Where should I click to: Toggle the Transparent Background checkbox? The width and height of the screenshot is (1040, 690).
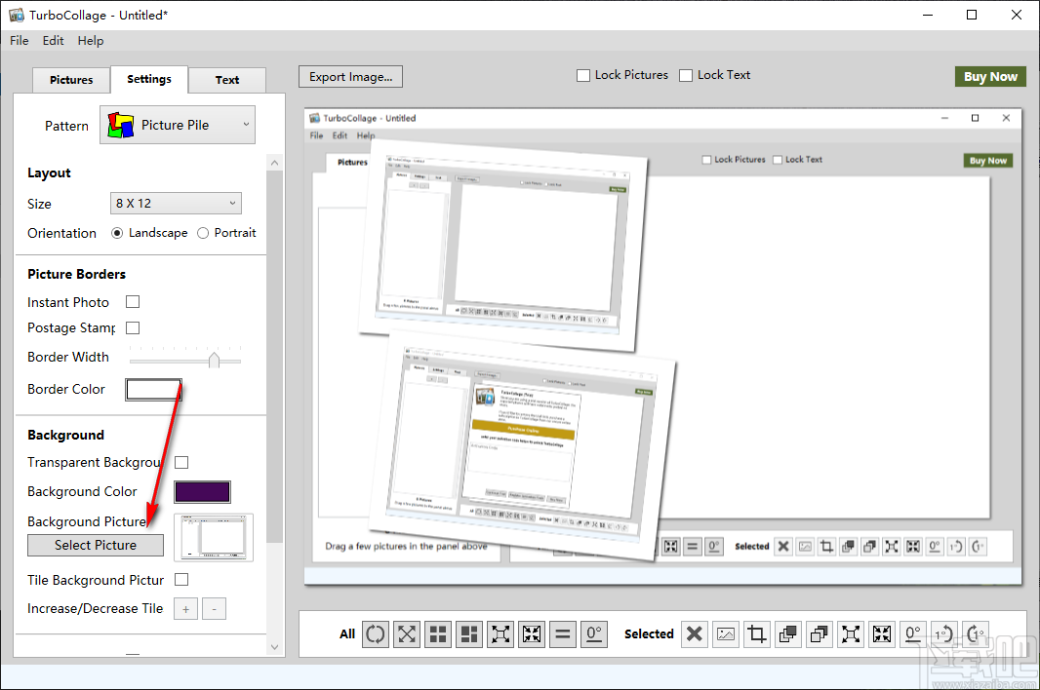[181, 462]
